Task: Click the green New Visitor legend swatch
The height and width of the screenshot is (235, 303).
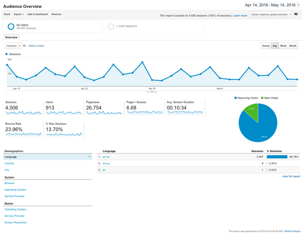Action: pos(262,98)
